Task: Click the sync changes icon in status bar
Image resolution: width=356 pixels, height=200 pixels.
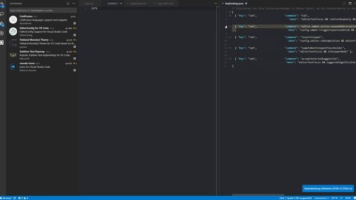Action: 15,198
